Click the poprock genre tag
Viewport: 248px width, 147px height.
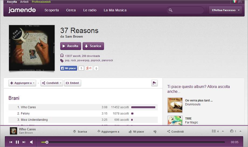pyautogui.click(x=95, y=60)
